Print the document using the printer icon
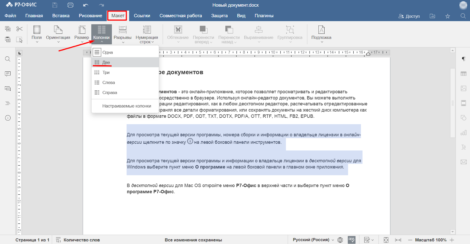The height and width of the screenshot is (244, 470). [70, 5]
